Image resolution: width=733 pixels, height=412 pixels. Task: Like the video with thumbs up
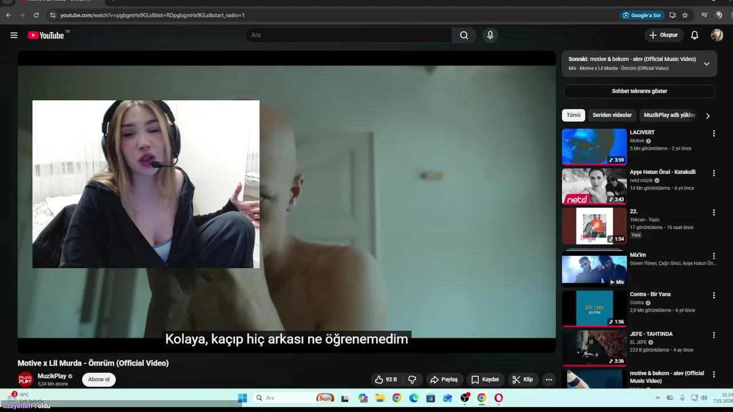[x=386, y=379]
